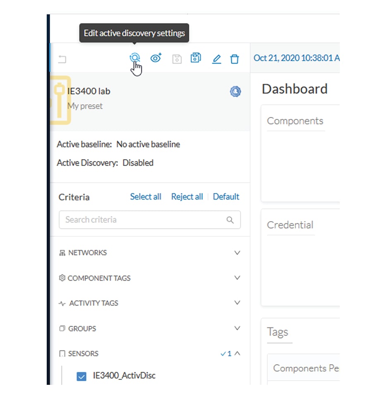This screenshot has height=396, width=387.
Task: Select the save preset icon
Action: coord(177,59)
